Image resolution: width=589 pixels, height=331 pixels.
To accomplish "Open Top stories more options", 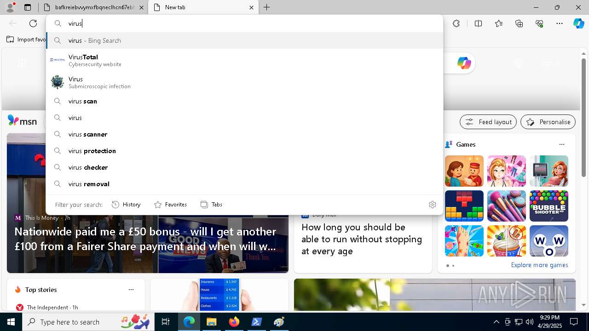I will (131, 290).
